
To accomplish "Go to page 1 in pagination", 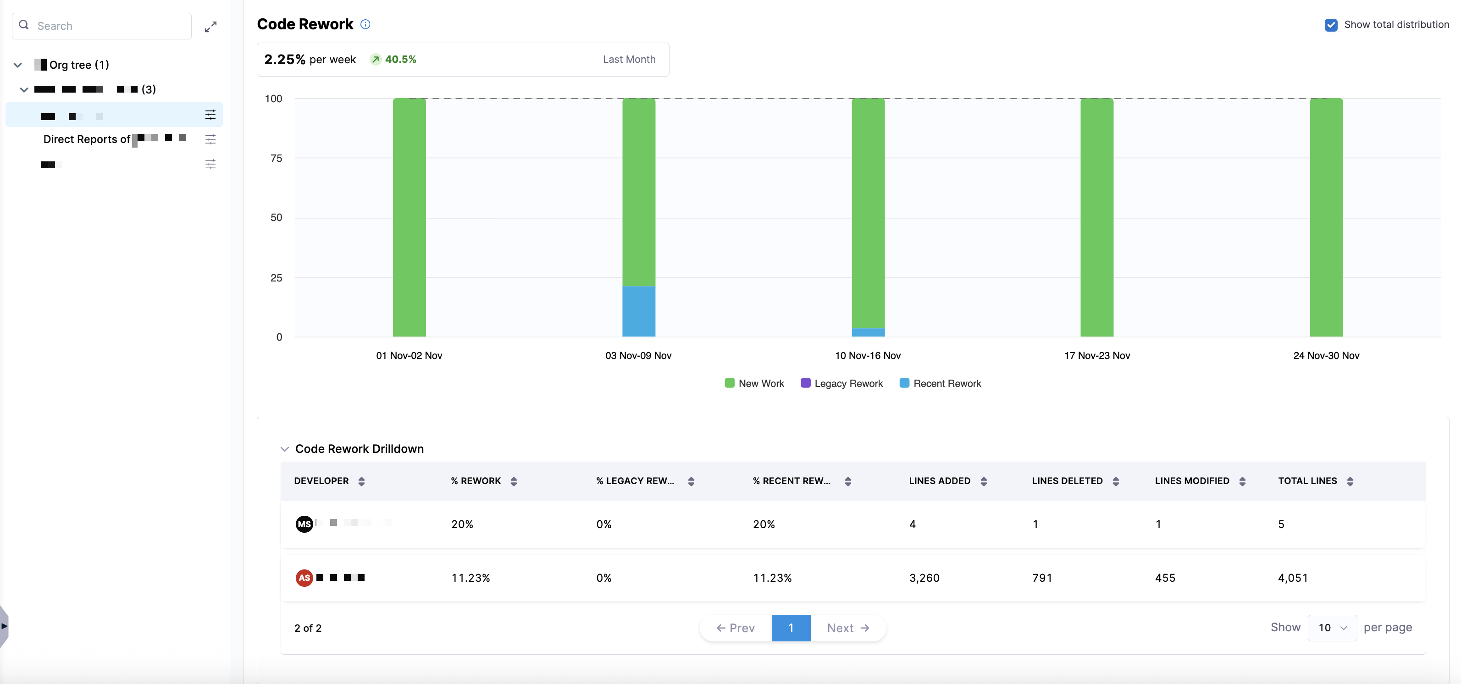I will coord(791,628).
